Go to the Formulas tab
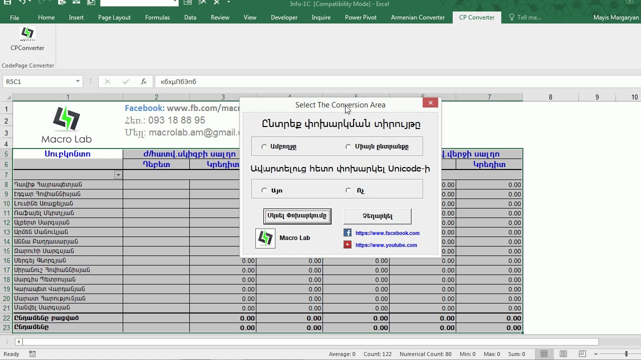This screenshot has width=641, height=360. (157, 17)
